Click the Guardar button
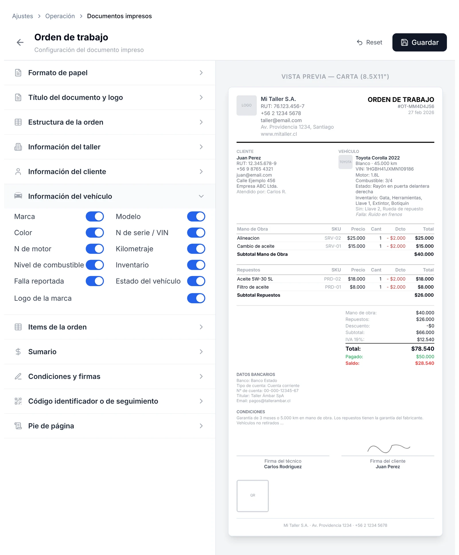This screenshot has height=555, width=459. (419, 42)
